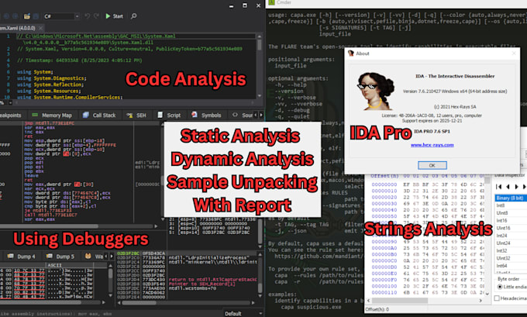Click the Symbols tab's red icon
Screen dimensions: 527x317
195,115
